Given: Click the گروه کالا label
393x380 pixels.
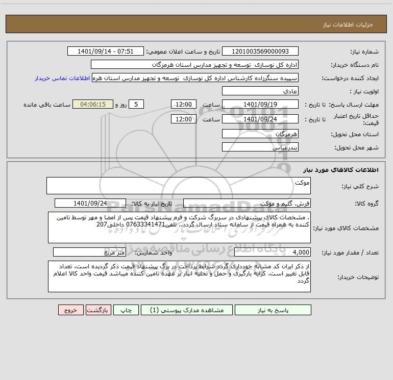Looking at the screenshot, I should click(366, 204).
